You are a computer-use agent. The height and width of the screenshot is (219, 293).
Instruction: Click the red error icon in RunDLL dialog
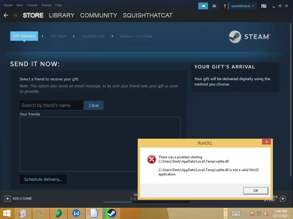(152, 159)
